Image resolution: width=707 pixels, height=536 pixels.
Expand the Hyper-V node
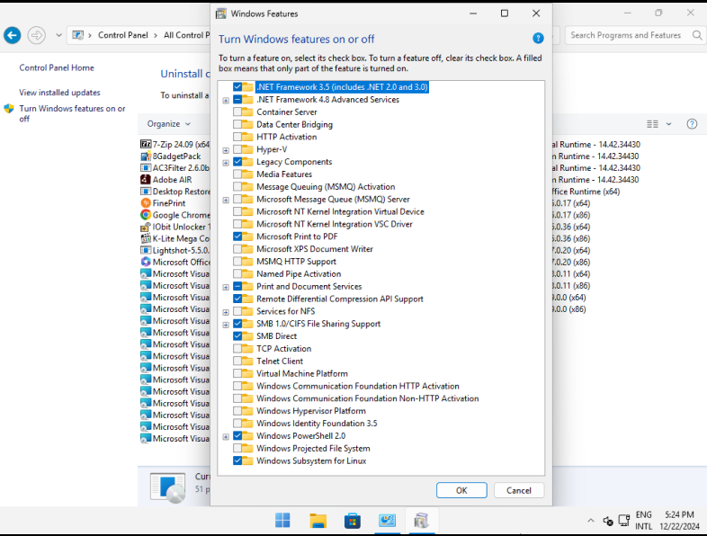[226, 150]
